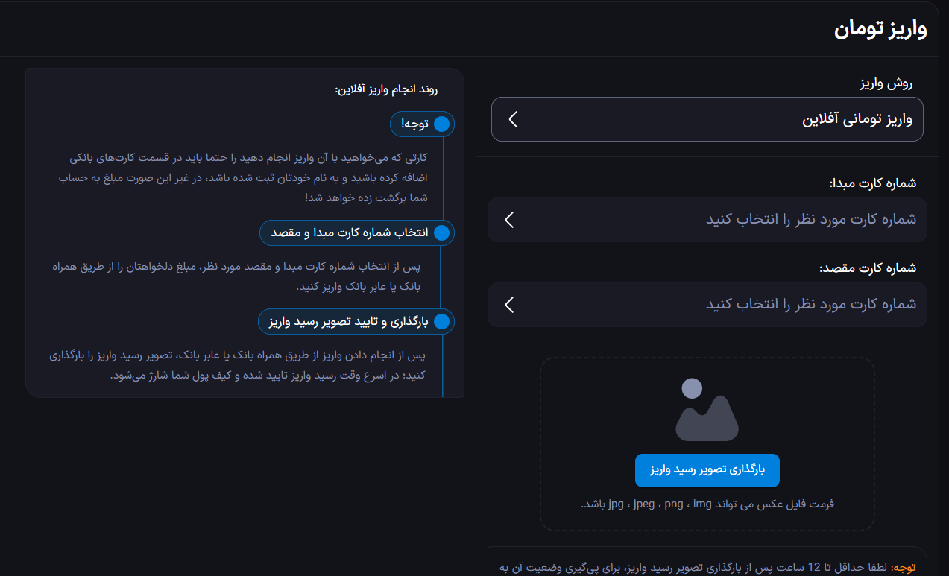Viewport: 949px width, 576px height.
Task: Click the واریز تومان page title
Action: (880, 30)
